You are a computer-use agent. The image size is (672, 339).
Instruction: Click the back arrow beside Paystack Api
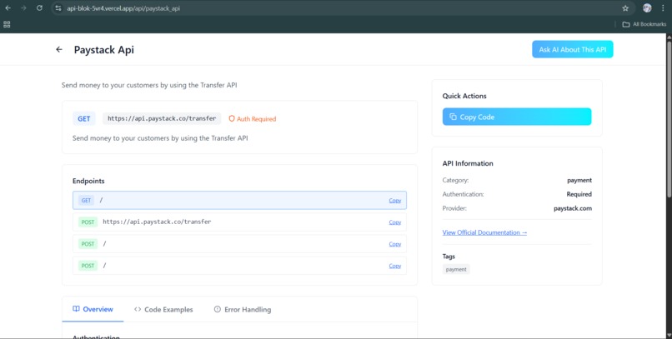coord(59,50)
